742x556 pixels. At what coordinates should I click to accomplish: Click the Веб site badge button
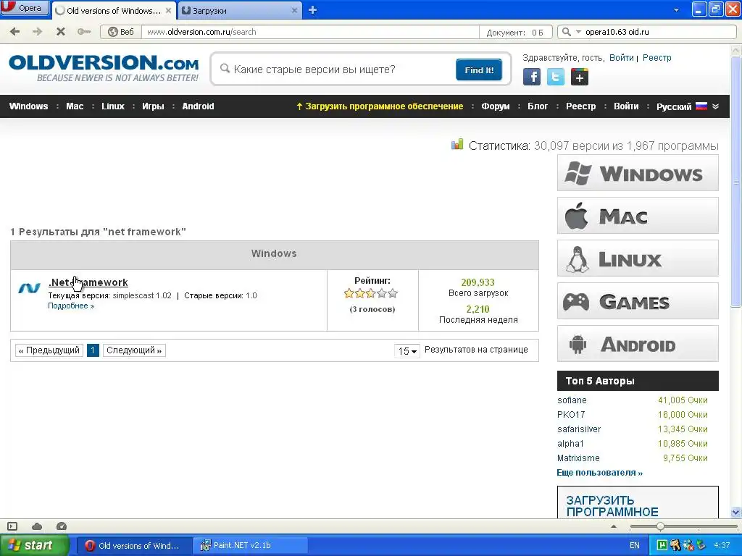coord(121,32)
